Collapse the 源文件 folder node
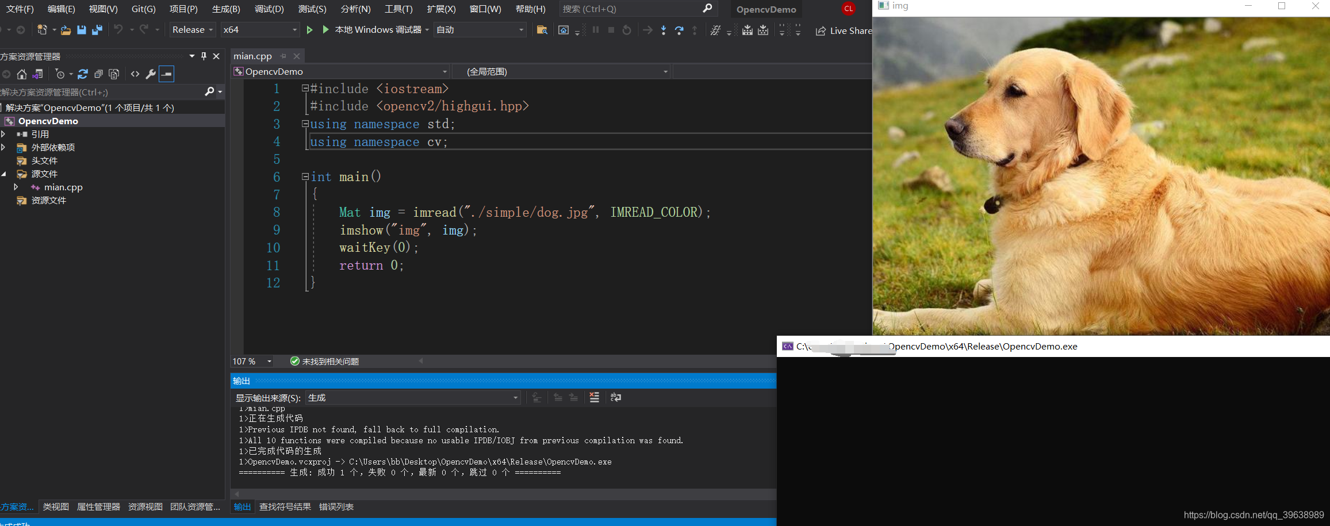This screenshot has height=526, width=1330. point(3,174)
